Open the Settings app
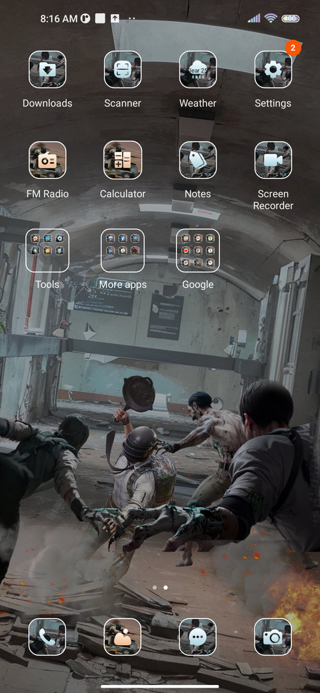320x693 pixels. tap(273, 69)
